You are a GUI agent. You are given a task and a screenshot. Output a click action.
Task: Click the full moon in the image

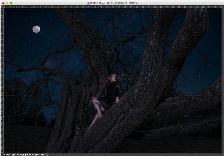[x=36, y=29]
